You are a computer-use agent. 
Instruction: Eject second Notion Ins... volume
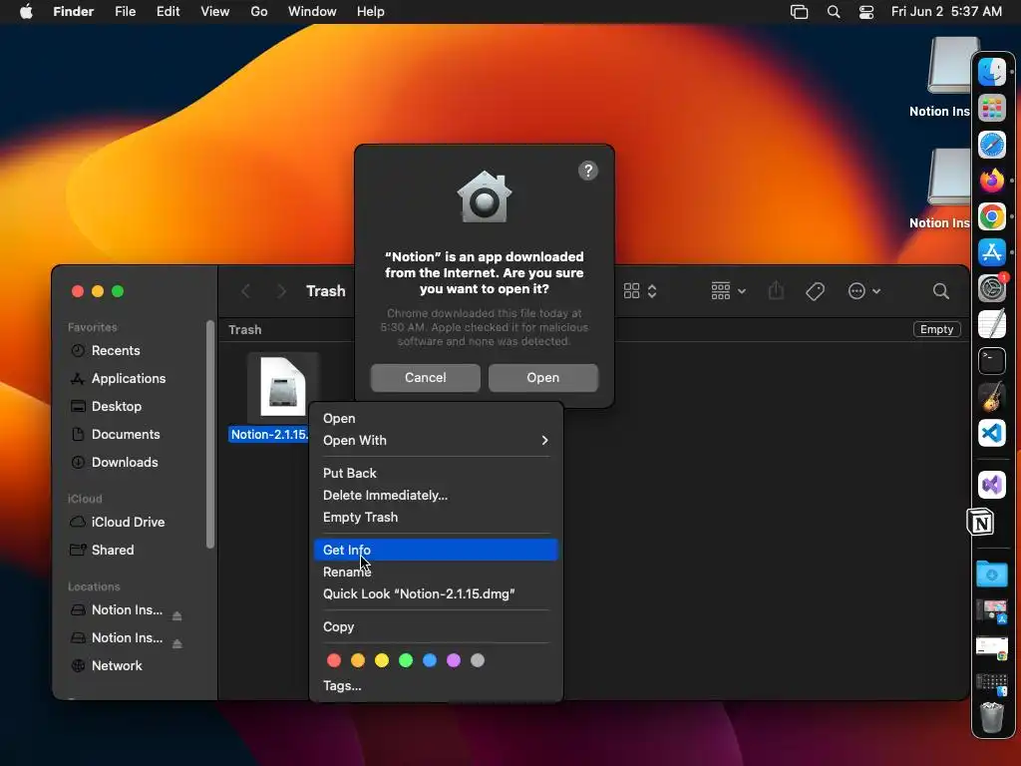tap(176, 643)
